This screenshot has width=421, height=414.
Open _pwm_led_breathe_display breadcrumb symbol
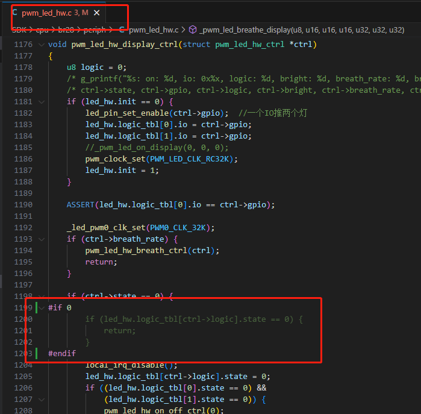coord(302,30)
